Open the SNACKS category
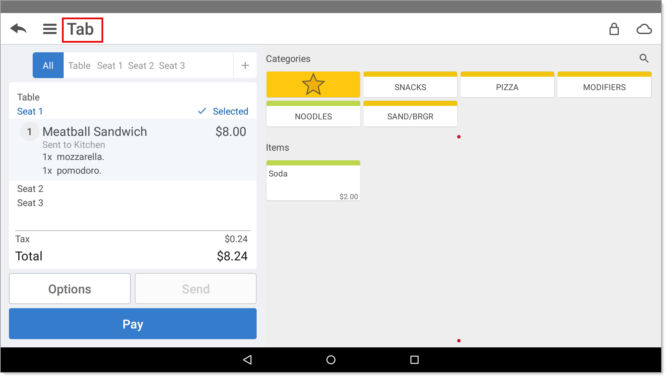This screenshot has height=378, width=667. coord(410,84)
